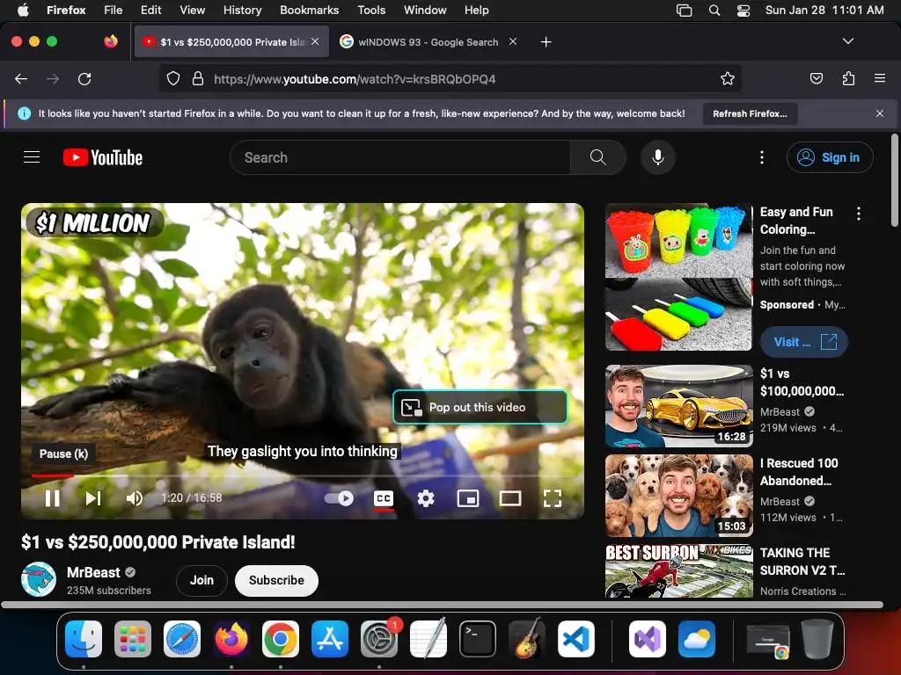Click the horizontal page scrollbar

tap(442, 605)
